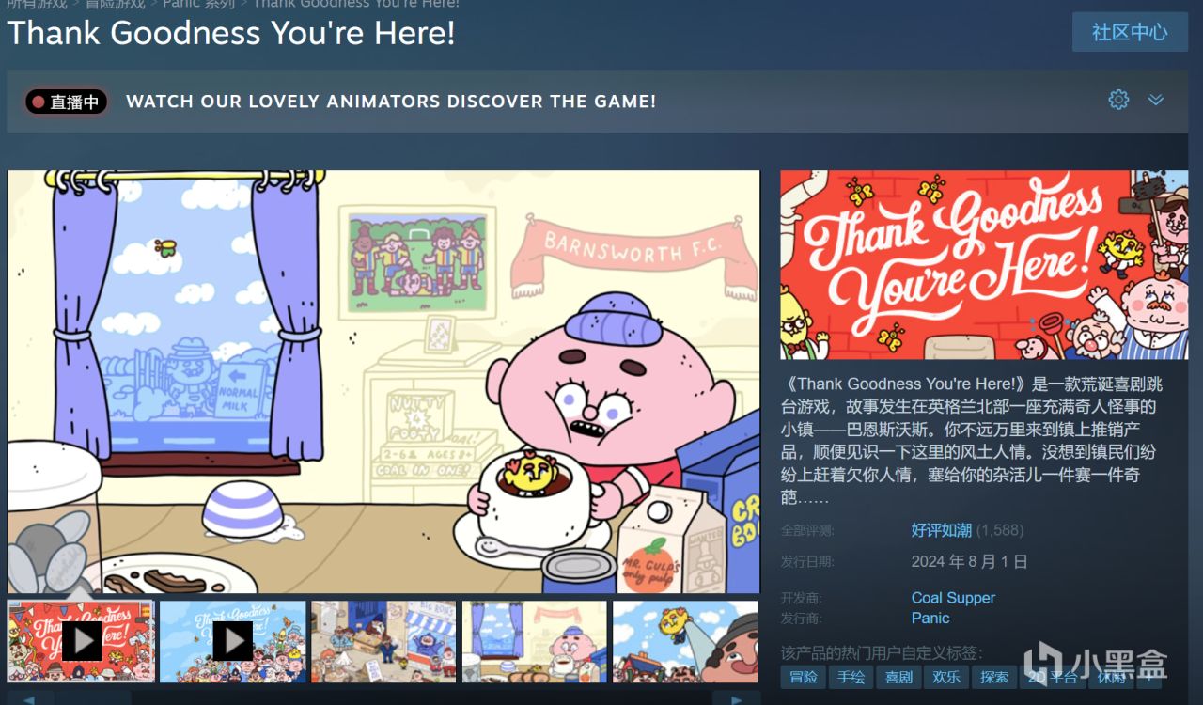Collapse the broadcast banner with chevron
This screenshot has height=705, width=1203.
coord(1156,100)
